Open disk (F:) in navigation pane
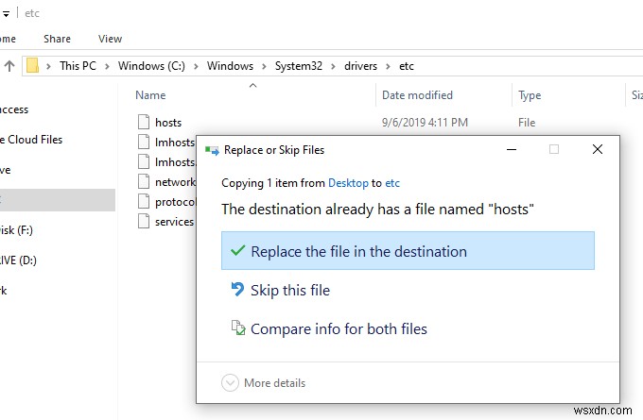Image resolution: width=643 pixels, height=420 pixels. (x=16, y=230)
